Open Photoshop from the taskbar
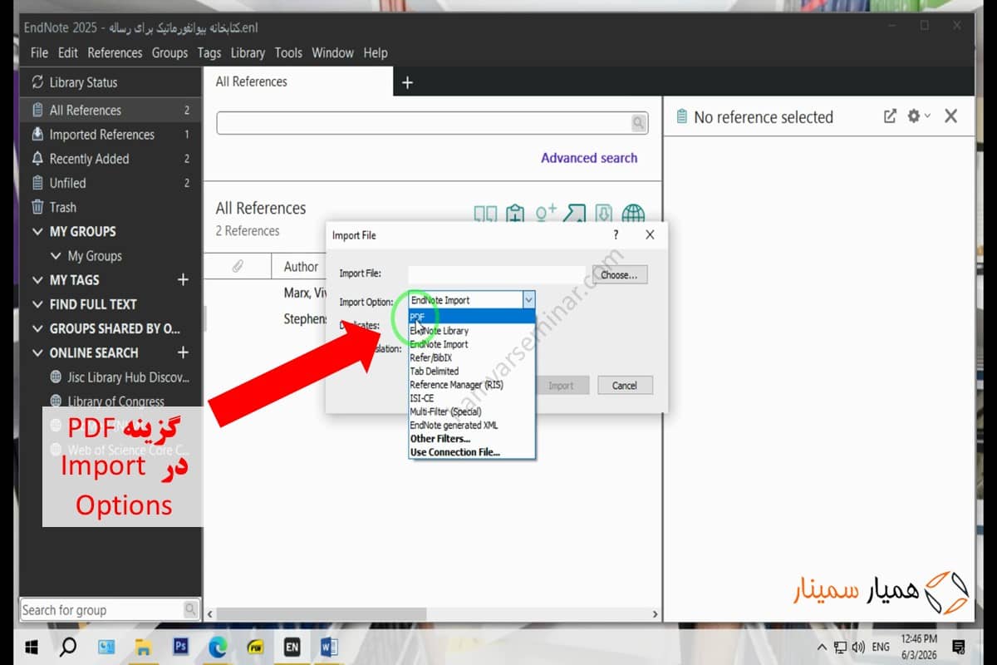 click(x=180, y=647)
